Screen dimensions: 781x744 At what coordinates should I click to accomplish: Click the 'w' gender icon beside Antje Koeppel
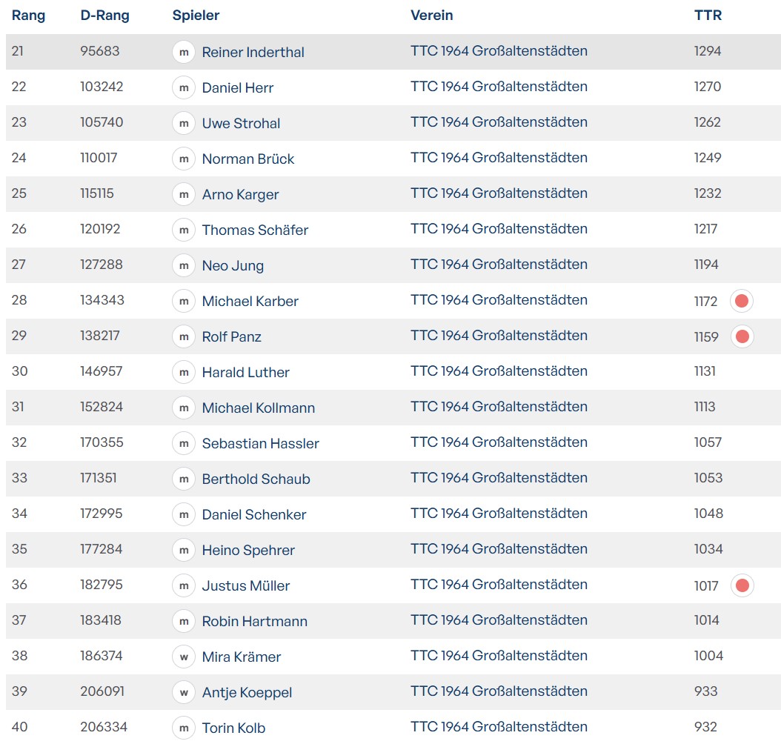(x=183, y=692)
